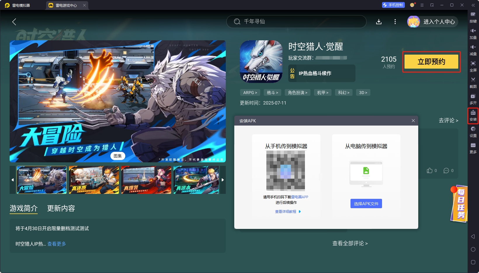This screenshot has width=479, height=273.
Task: Click 进入个人中心
Action: 439,22
